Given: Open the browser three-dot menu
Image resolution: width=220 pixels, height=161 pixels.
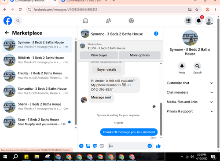Looking at the screenshot, I should tap(215, 10).
